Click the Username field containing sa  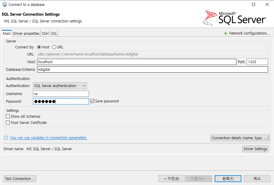tap(61, 94)
